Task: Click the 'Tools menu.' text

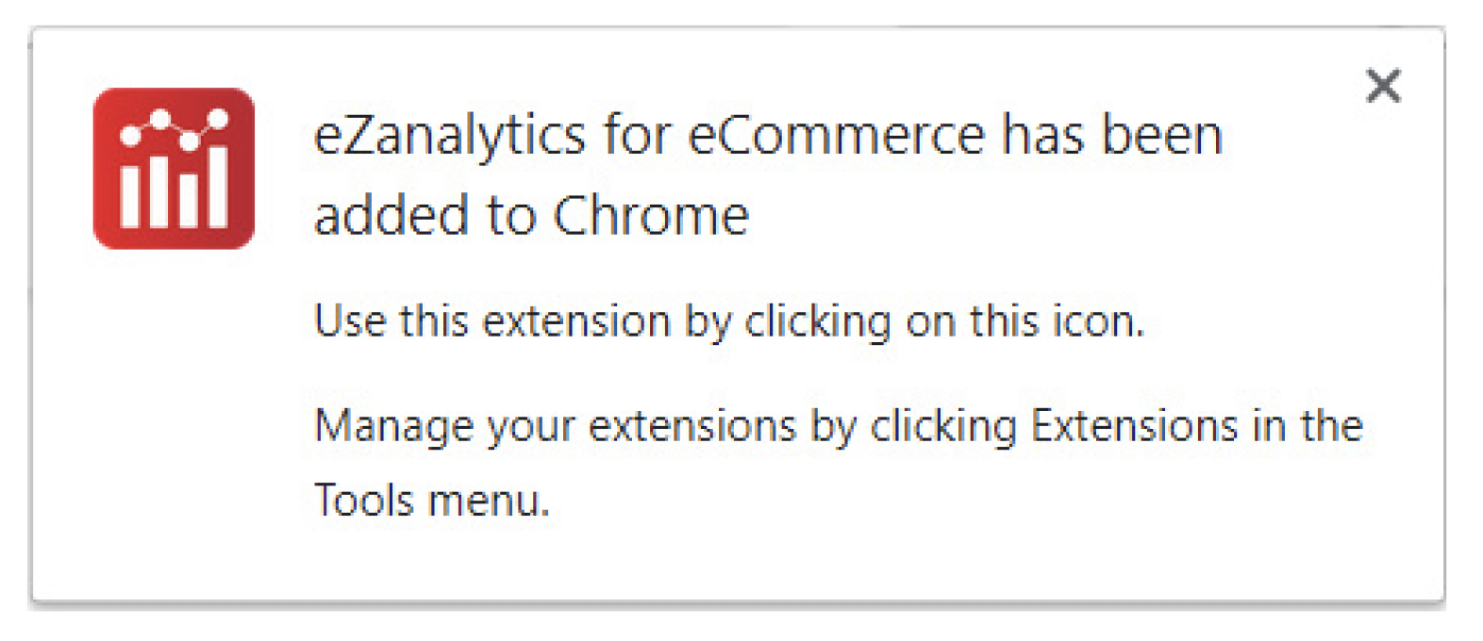Action: coord(432,501)
